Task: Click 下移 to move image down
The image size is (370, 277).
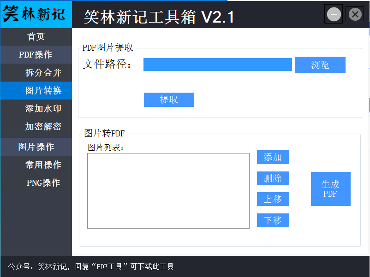Action: click(x=273, y=220)
